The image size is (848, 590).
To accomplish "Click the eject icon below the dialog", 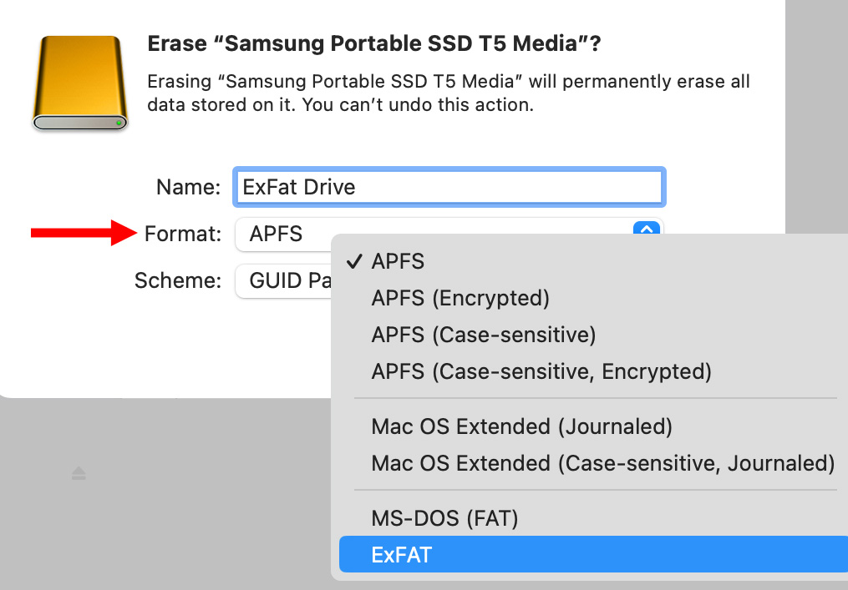I will (79, 474).
